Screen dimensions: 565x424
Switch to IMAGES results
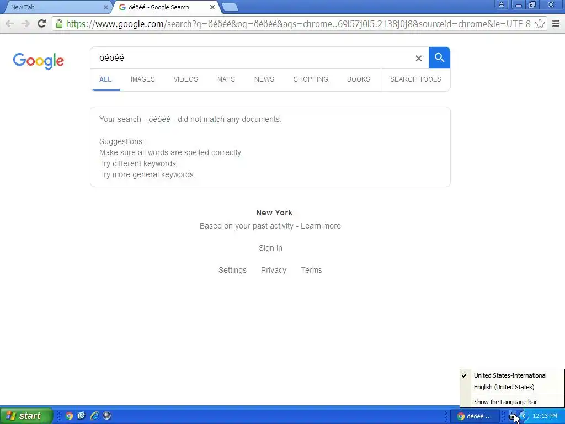pyautogui.click(x=143, y=79)
